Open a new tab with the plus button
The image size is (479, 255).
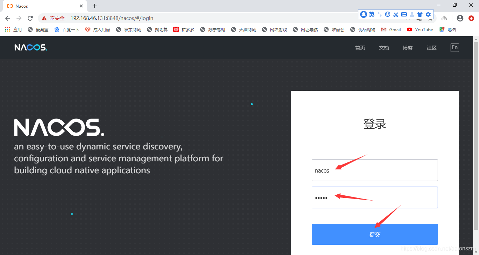(x=95, y=6)
